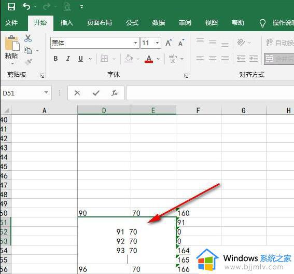Switch to the 插入 ribbon tab
294x274 pixels.
pos(66,23)
